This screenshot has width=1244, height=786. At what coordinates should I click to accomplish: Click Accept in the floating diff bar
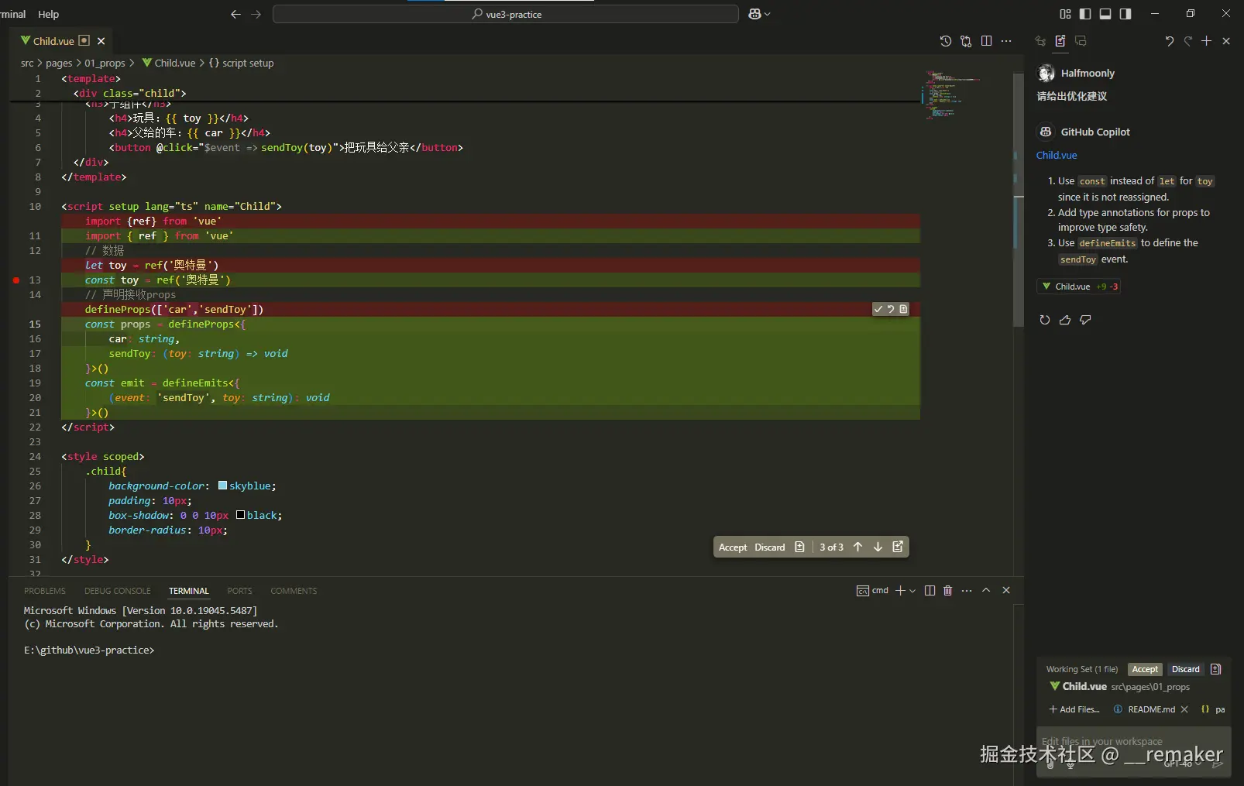coord(732,547)
